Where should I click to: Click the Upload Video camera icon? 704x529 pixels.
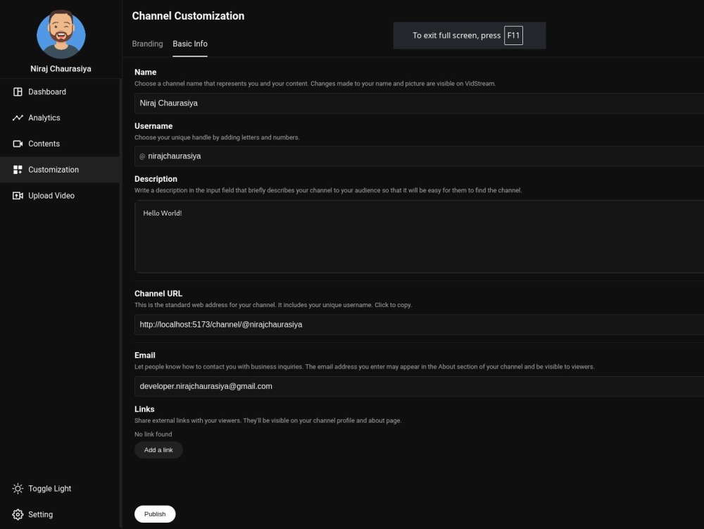pos(18,196)
